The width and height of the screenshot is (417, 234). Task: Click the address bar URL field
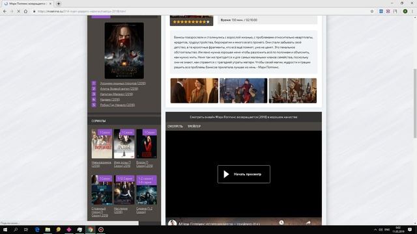[199, 12]
